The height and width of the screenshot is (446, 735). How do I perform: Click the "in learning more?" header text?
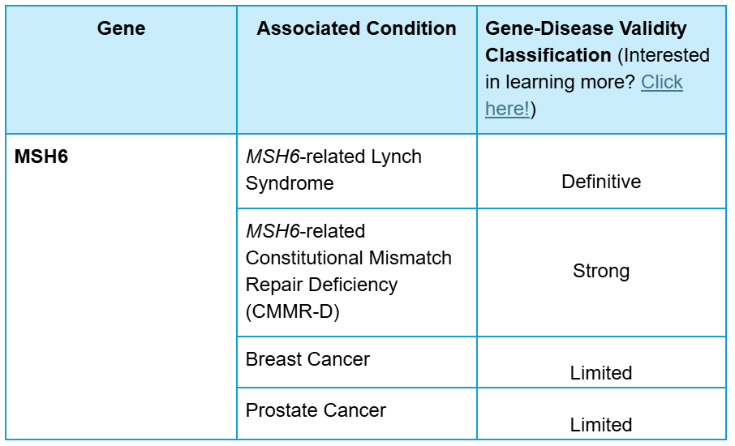(560, 82)
